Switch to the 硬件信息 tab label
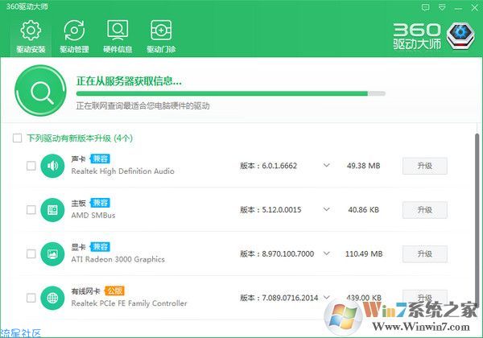The height and width of the screenshot is (338, 483). click(118, 49)
